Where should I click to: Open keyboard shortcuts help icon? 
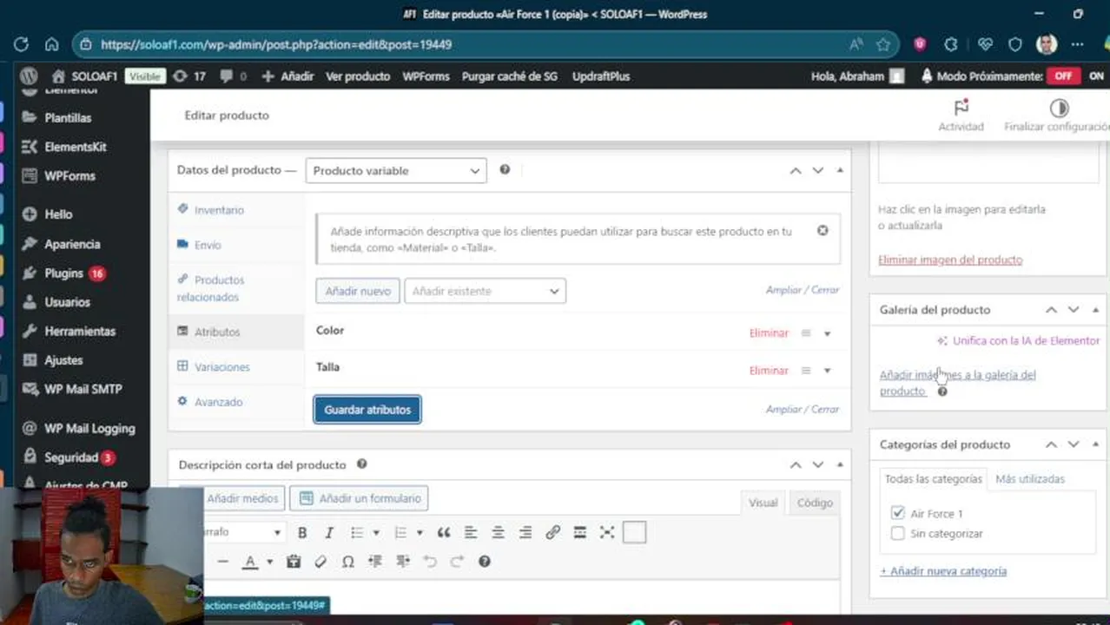click(x=485, y=562)
